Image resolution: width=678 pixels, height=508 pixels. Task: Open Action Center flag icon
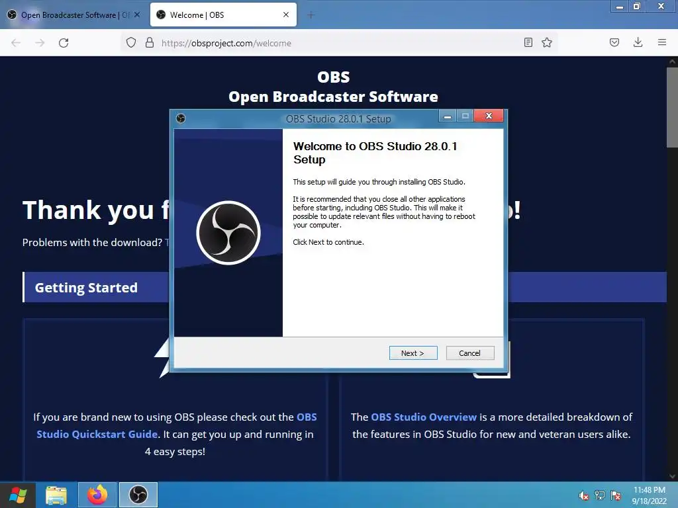pos(616,495)
